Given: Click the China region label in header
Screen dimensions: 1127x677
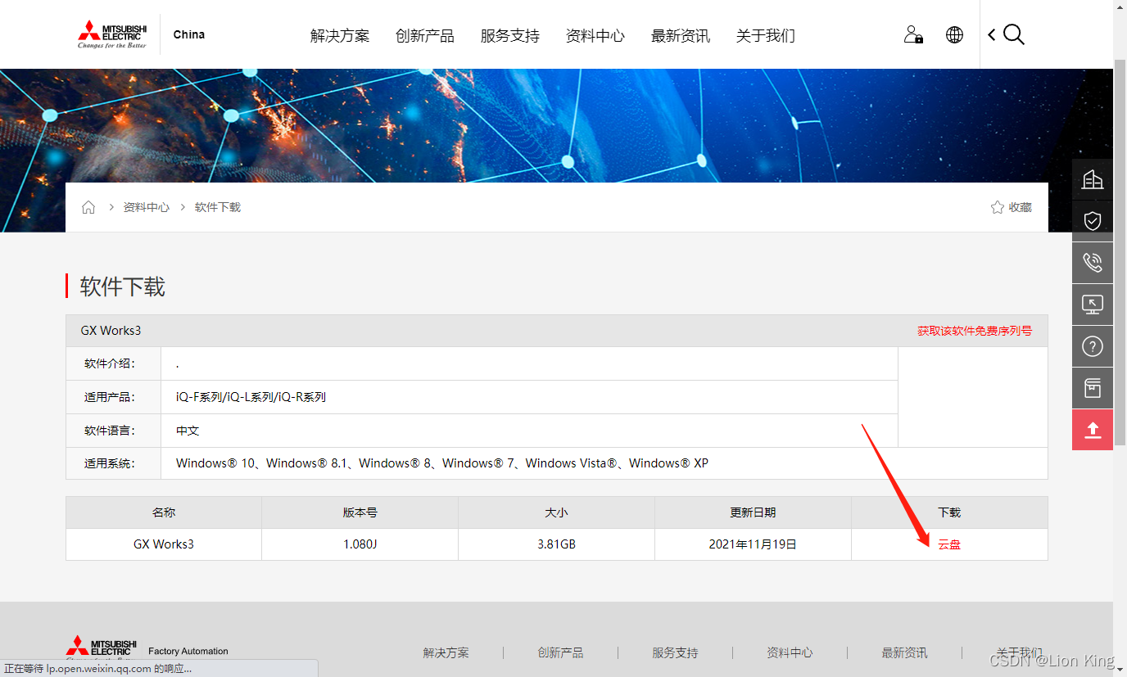Looking at the screenshot, I should coord(189,34).
